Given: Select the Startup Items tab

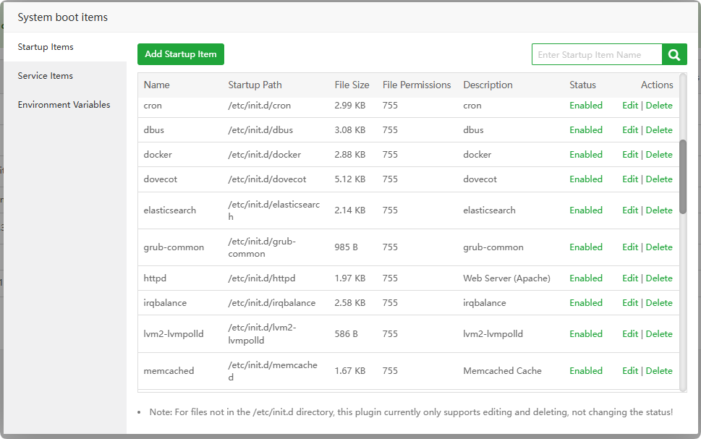Looking at the screenshot, I should pyautogui.click(x=46, y=47).
